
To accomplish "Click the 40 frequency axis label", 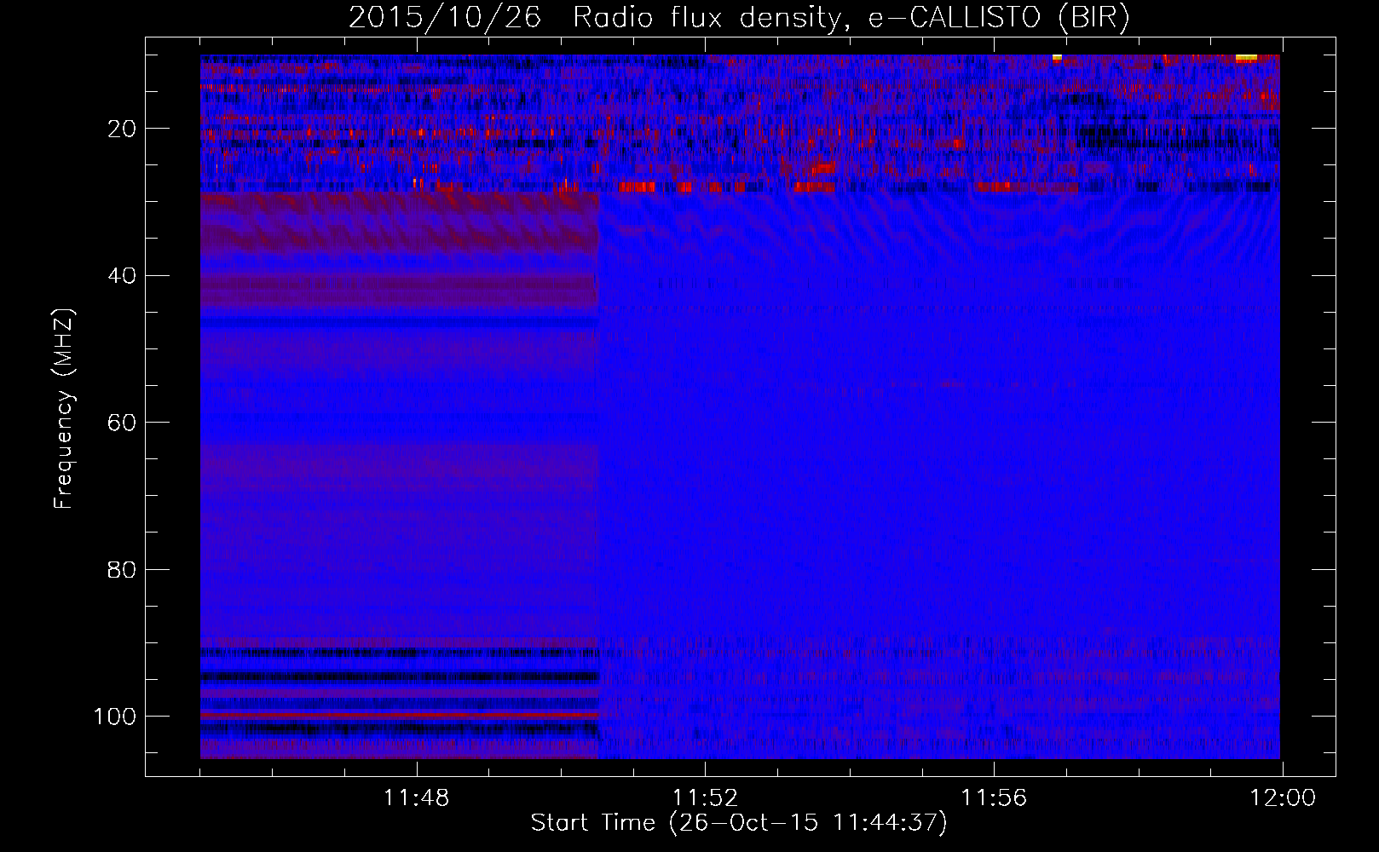I will click(x=122, y=276).
